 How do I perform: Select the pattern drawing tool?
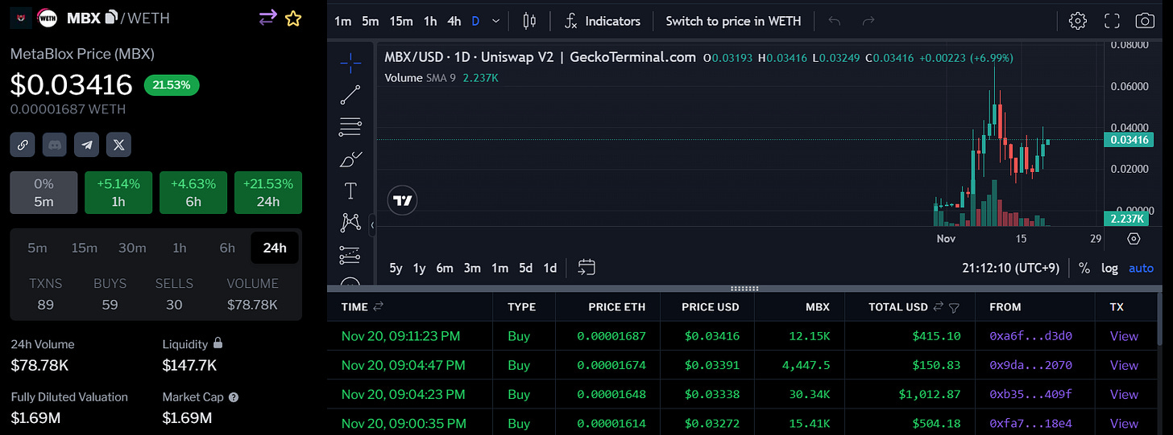(350, 222)
